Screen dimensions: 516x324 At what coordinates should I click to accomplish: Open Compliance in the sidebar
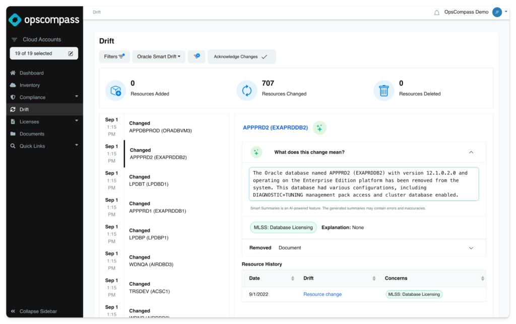coord(32,97)
